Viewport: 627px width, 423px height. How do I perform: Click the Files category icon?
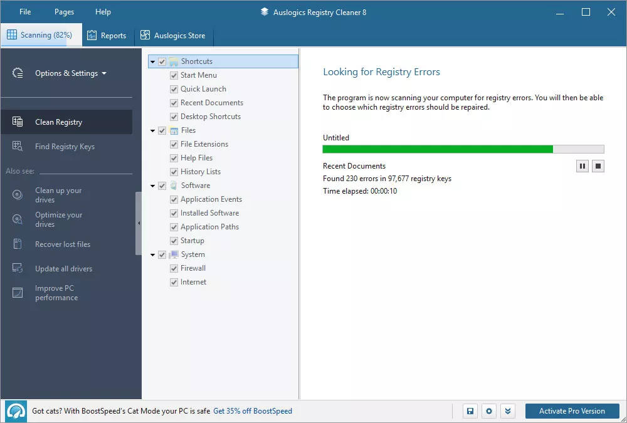tap(174, 130)
